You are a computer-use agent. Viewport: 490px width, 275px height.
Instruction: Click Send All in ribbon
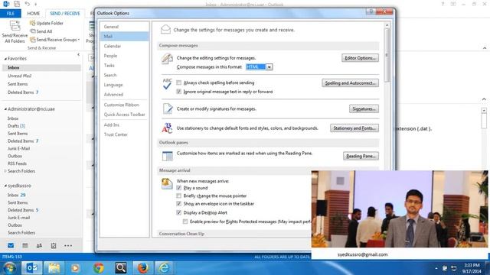tap(41, 31)
